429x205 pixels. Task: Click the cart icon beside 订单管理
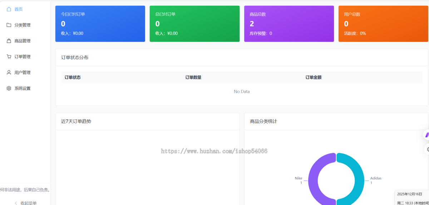click(9, 57)
